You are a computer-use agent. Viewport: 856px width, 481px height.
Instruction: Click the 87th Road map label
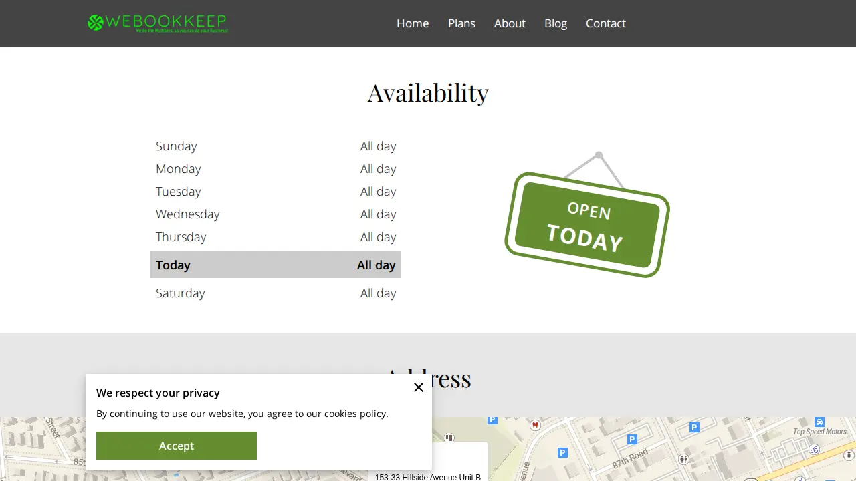631,458
